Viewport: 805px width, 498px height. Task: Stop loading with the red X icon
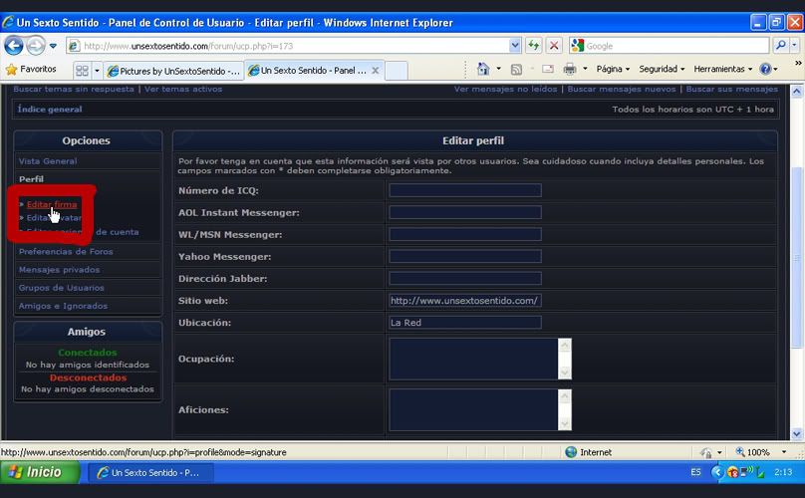click(x=554, y=46)
